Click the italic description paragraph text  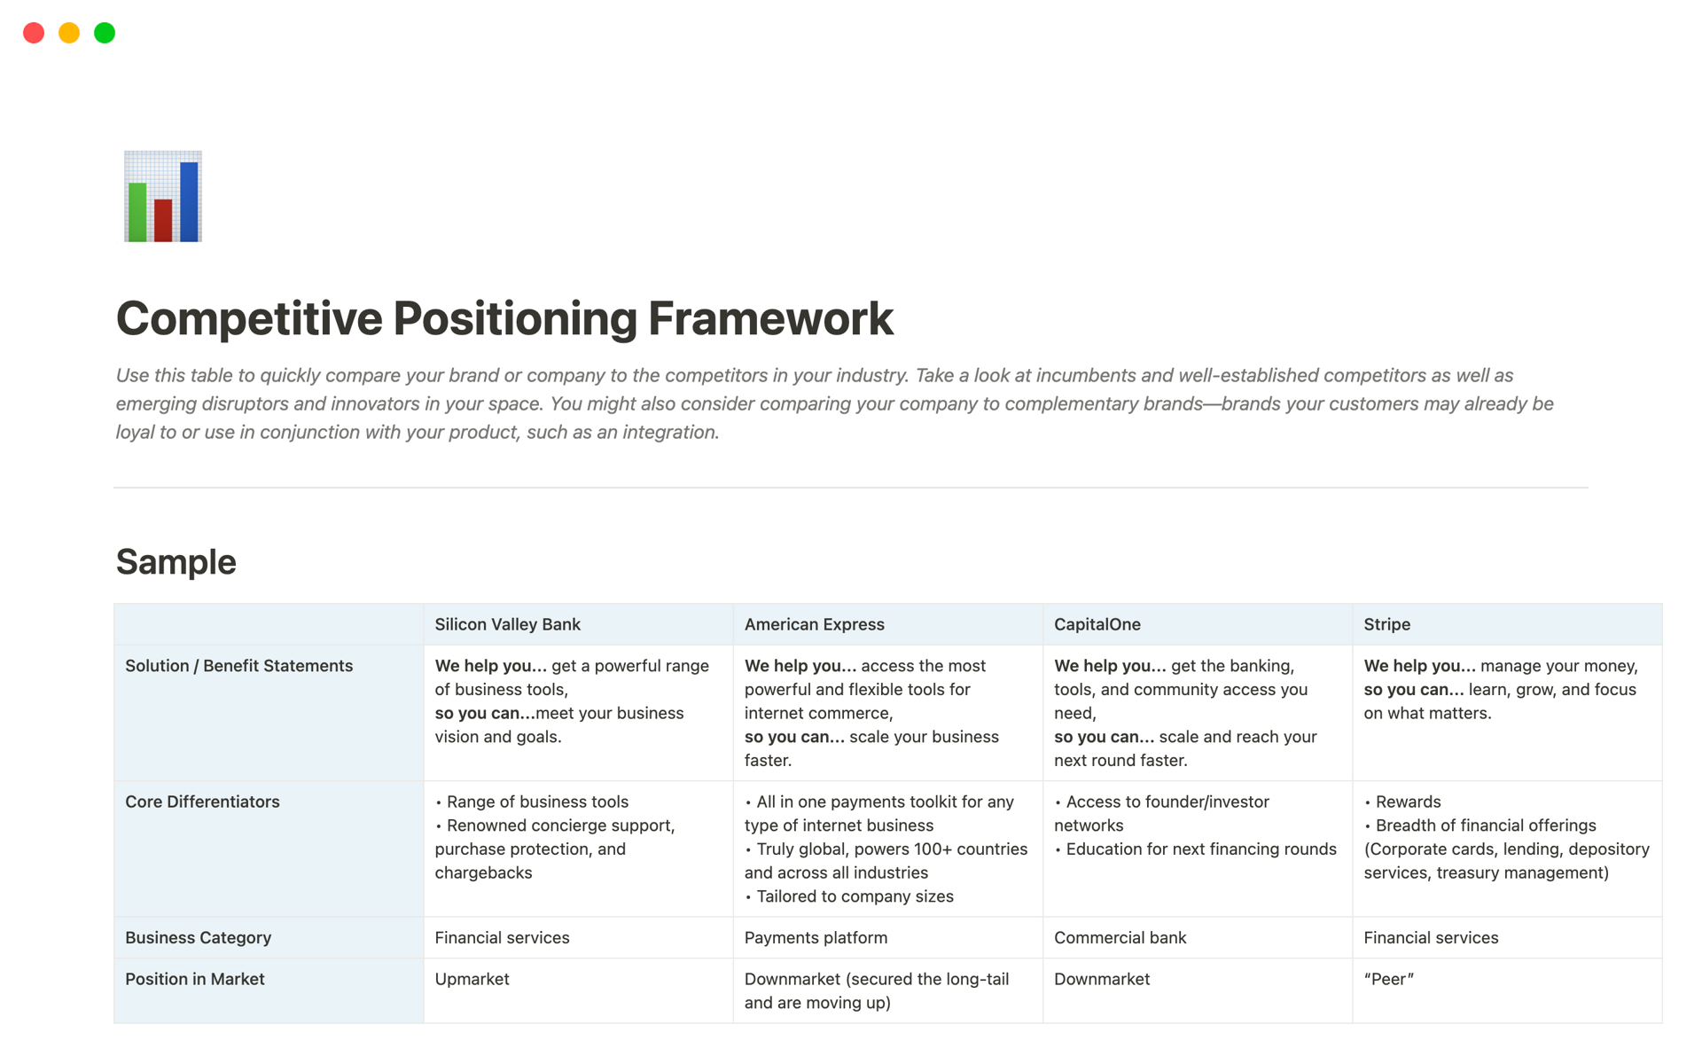[833, 403]
